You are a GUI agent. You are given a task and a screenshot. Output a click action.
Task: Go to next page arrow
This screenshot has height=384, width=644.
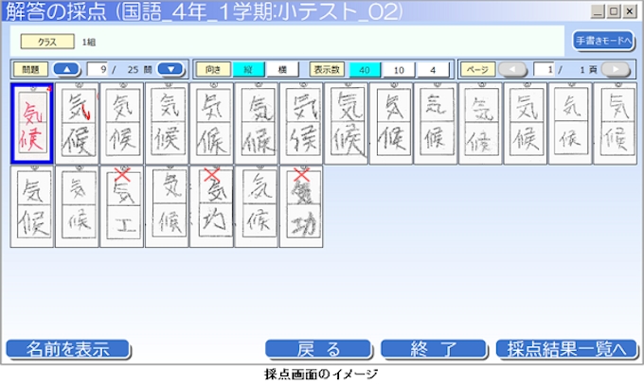click(616, 69)
